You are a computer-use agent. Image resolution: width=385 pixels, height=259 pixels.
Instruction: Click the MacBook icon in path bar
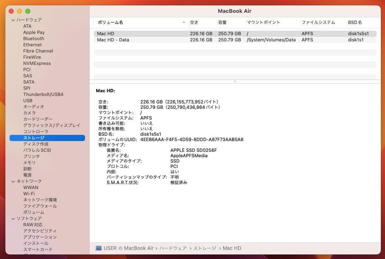[x=99, y=248]
